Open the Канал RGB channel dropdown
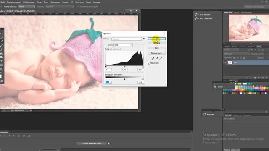This screenshot has height=151, width=269. point(123,45)
